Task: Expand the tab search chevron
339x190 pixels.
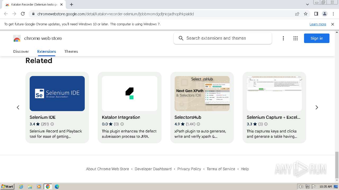Action: [x=307, y=4]
